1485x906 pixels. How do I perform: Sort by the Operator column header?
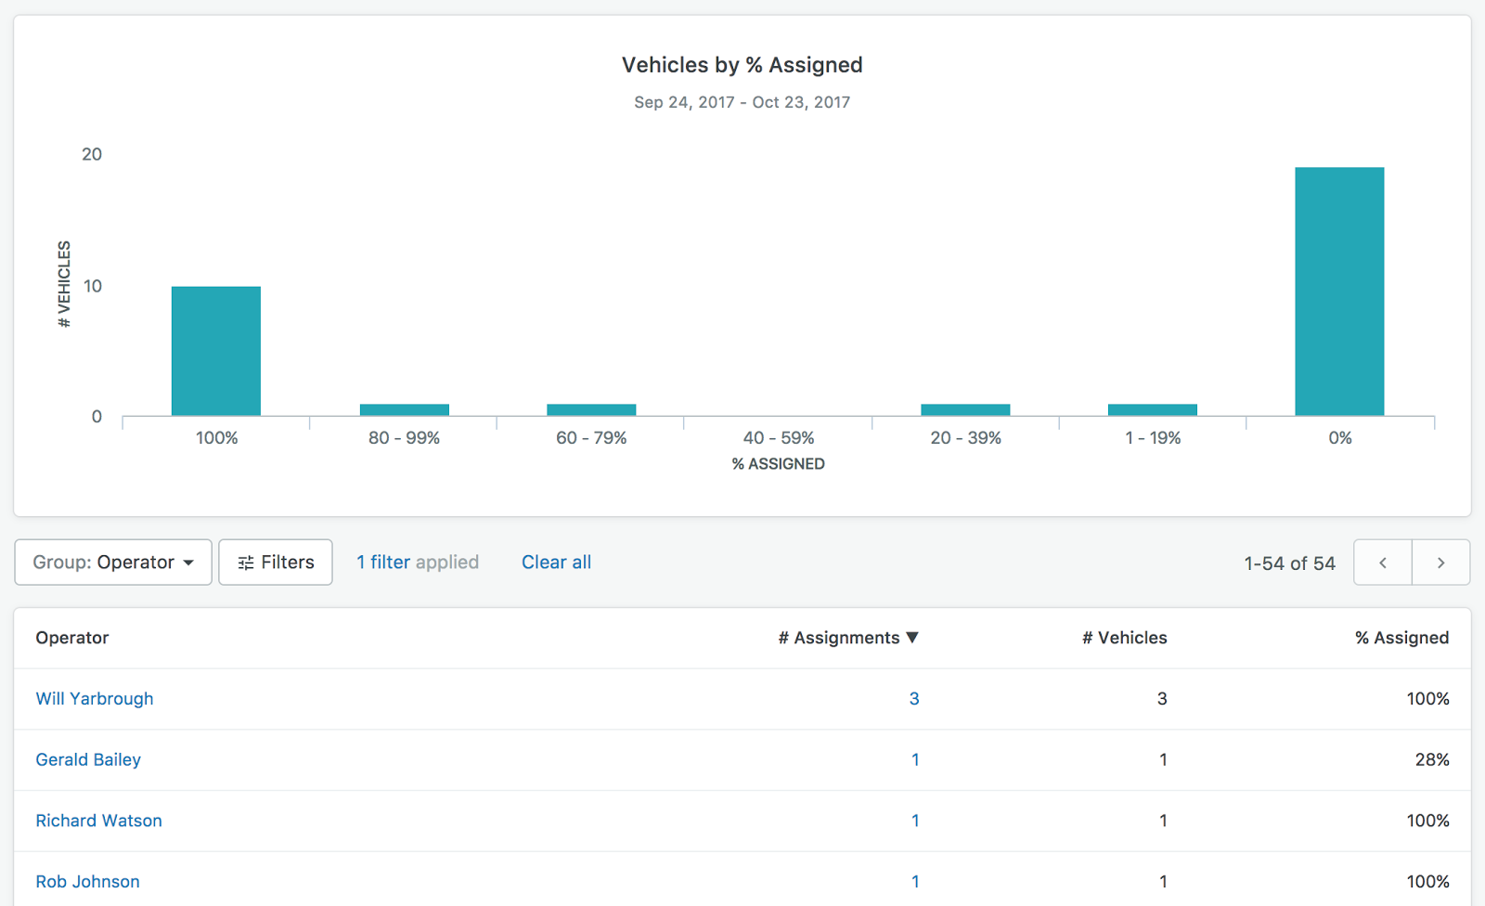[72, 638]
